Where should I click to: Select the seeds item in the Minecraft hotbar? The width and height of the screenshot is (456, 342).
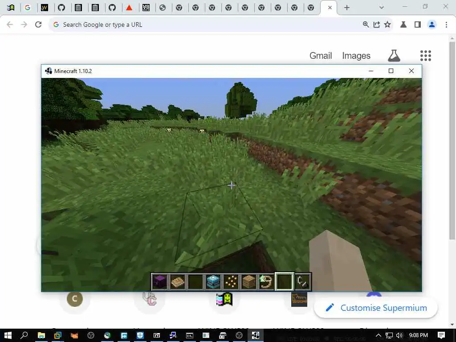(x=231, y=282)
